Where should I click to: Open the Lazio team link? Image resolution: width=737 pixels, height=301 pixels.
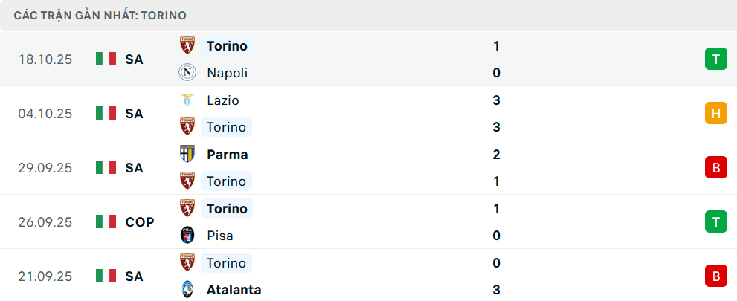223,100
